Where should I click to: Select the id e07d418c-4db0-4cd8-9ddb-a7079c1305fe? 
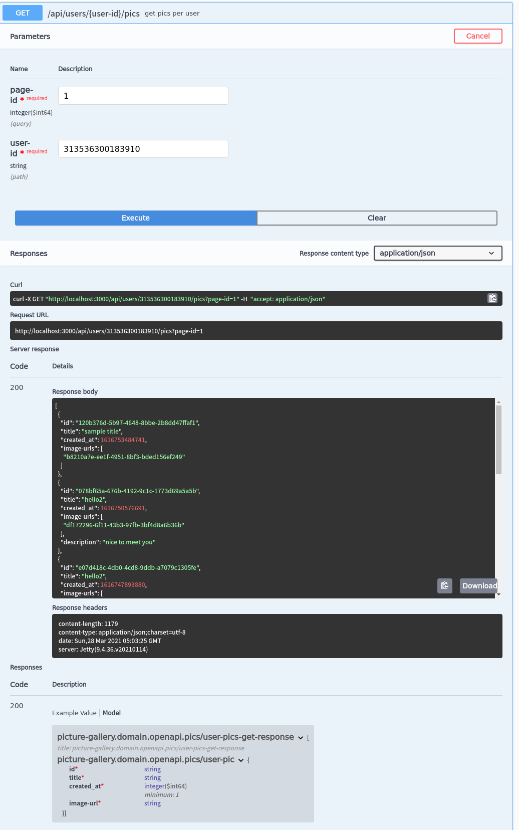click(x=137, y=567)
